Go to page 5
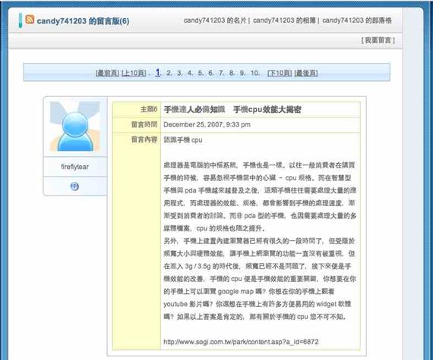The height and width of the screenshot is (360, 433). point(201,73)
